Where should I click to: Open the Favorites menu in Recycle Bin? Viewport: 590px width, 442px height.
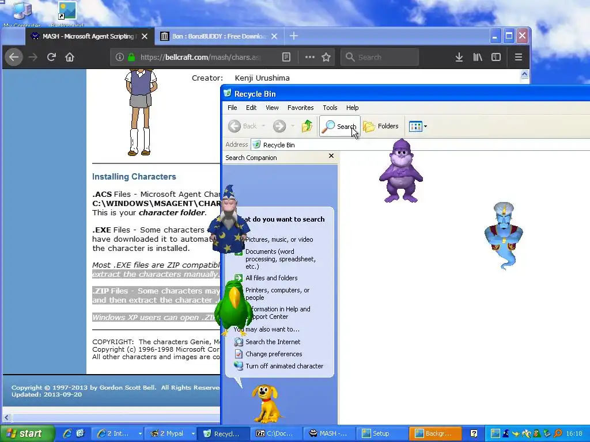click(300, 108)
